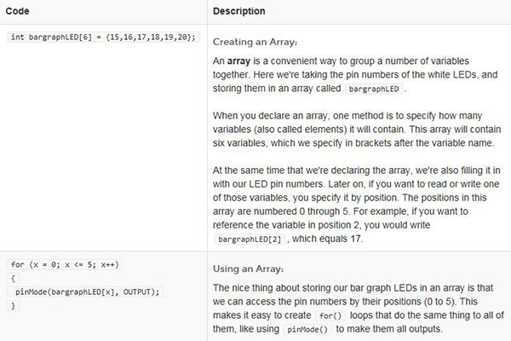Click the closing curly brace in the loop code
Screen dimensions: 511x341
pos(13,304)
